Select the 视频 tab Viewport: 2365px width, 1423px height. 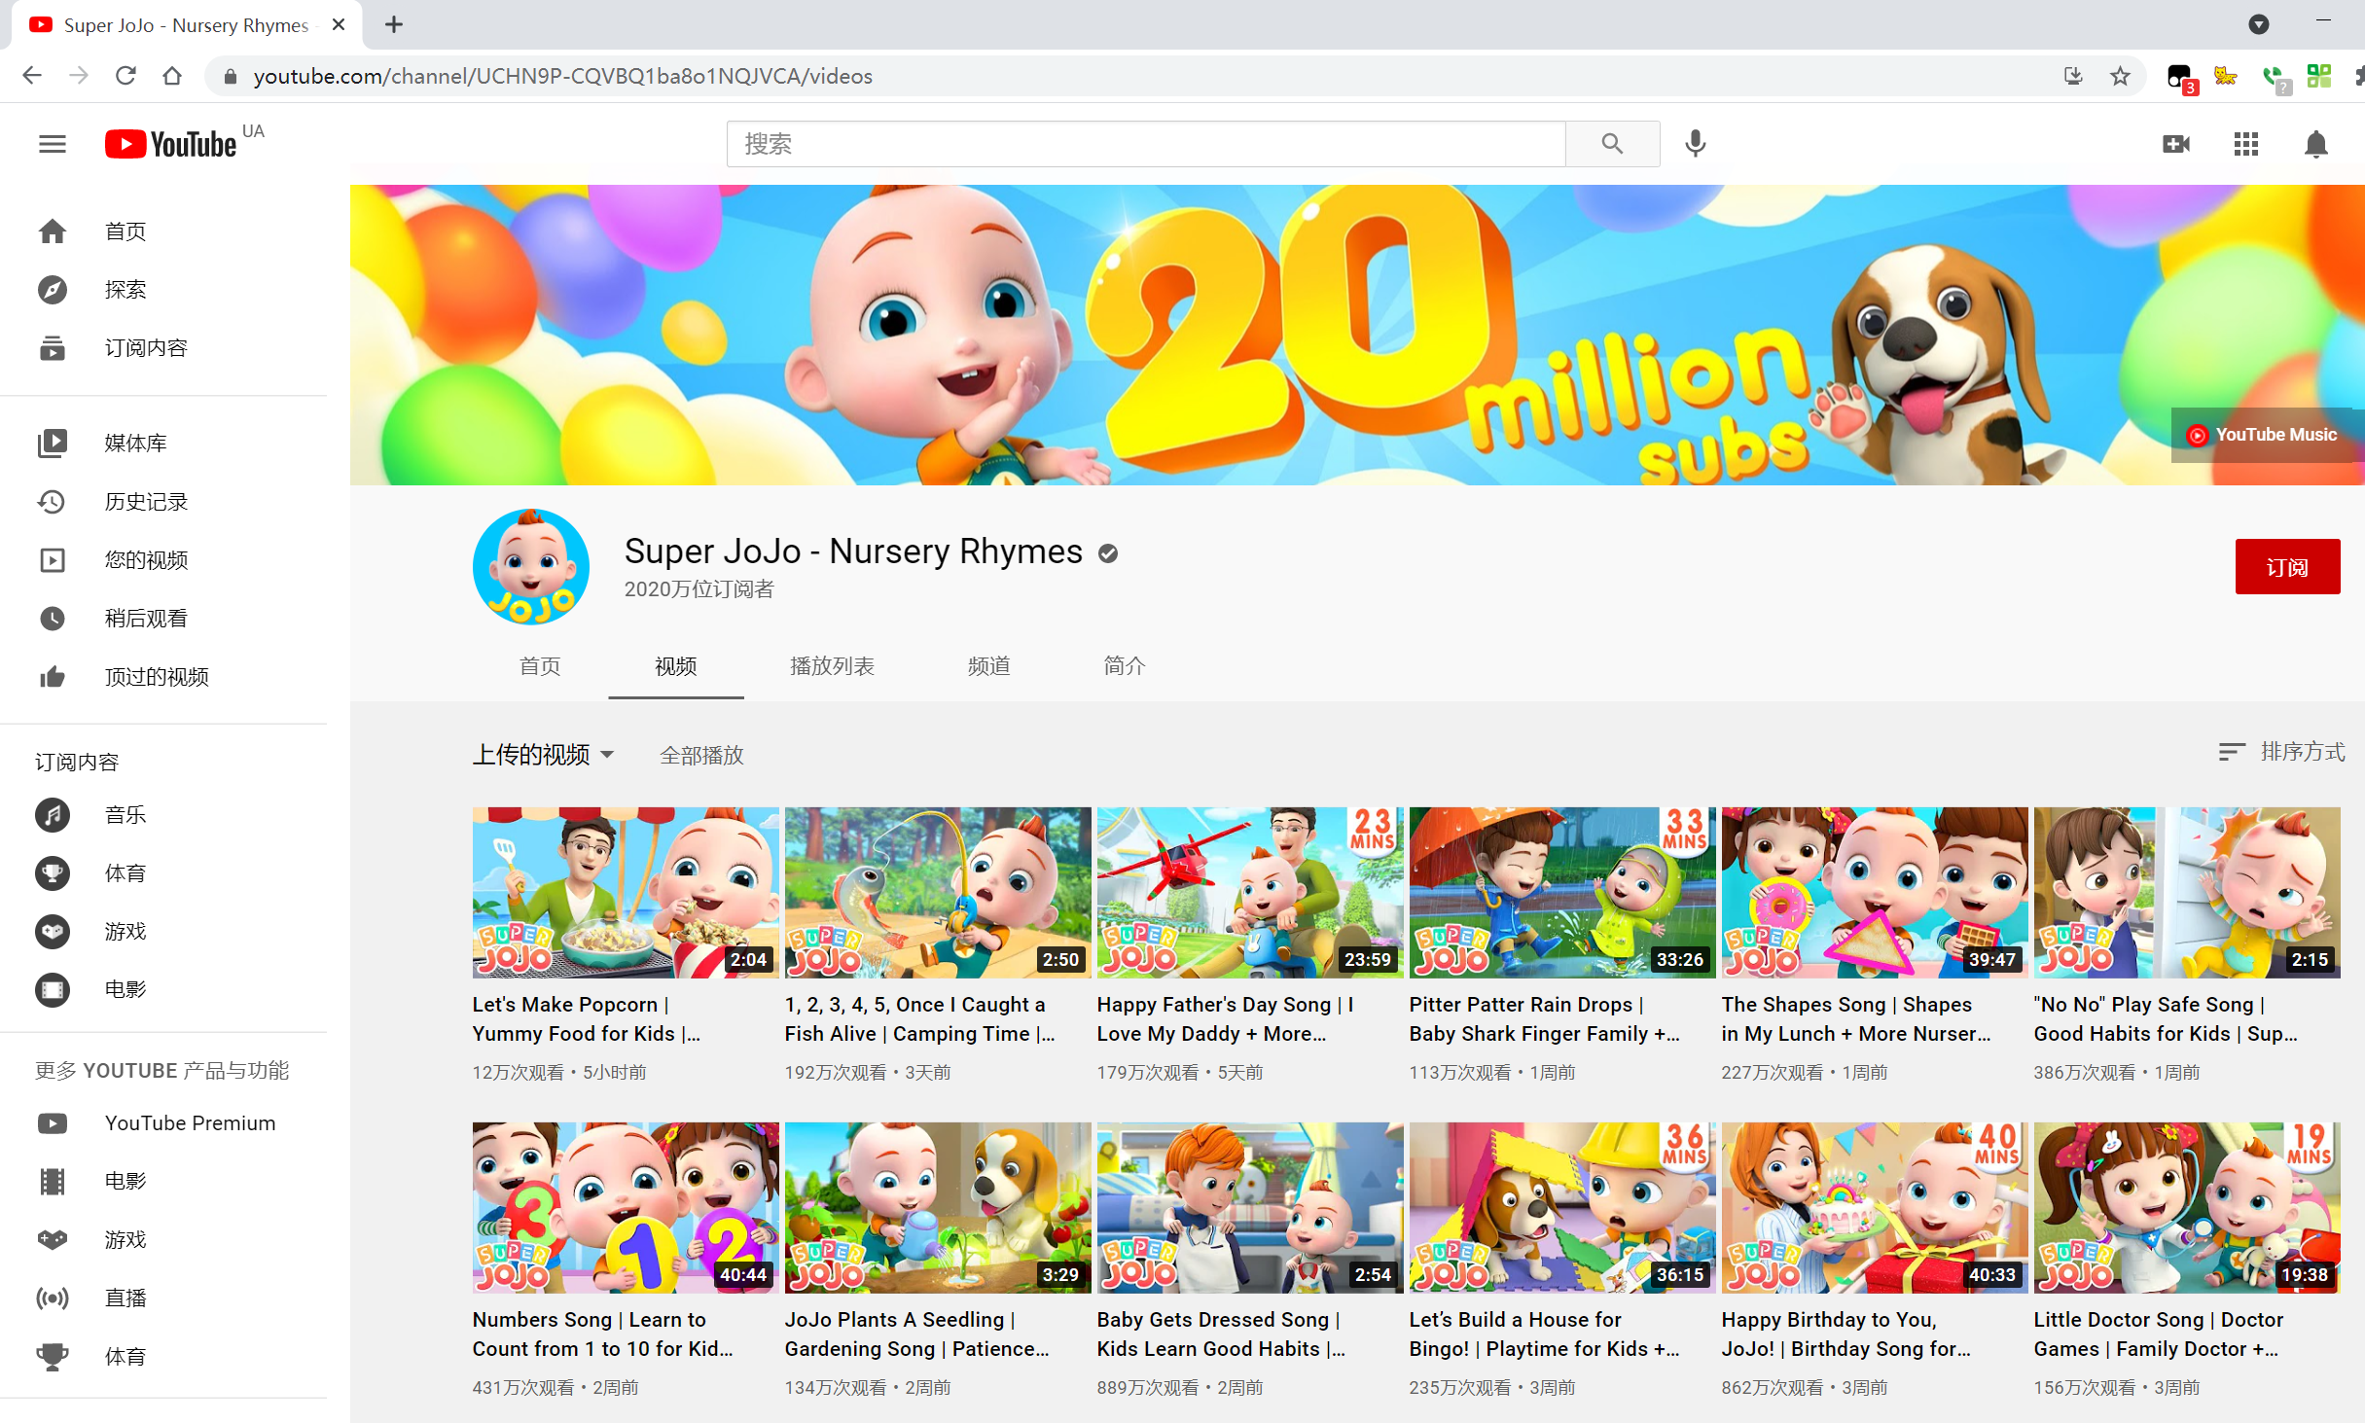[x=676, y=666]
